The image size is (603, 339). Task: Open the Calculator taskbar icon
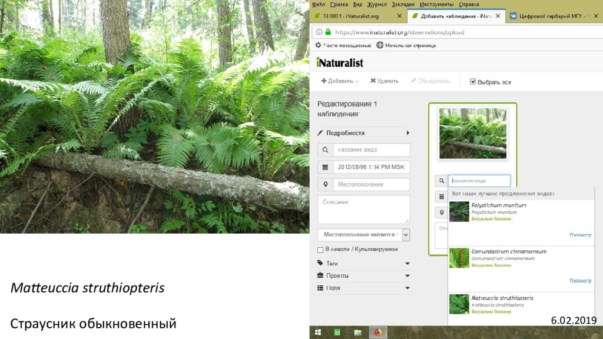(337, 333)
